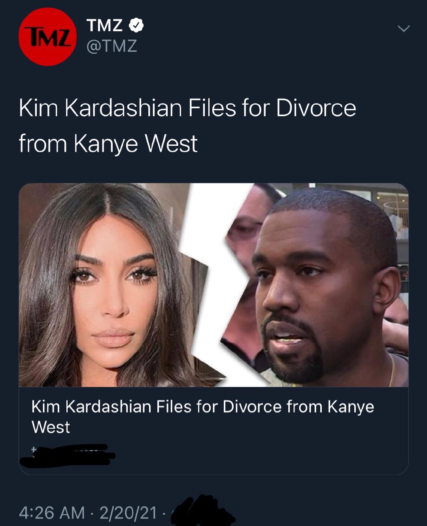Click the blank area under the card title
427x526 pixels.
coord(261,454)
